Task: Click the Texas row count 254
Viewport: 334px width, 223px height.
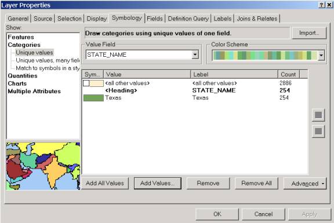Action: coord(284,98)
